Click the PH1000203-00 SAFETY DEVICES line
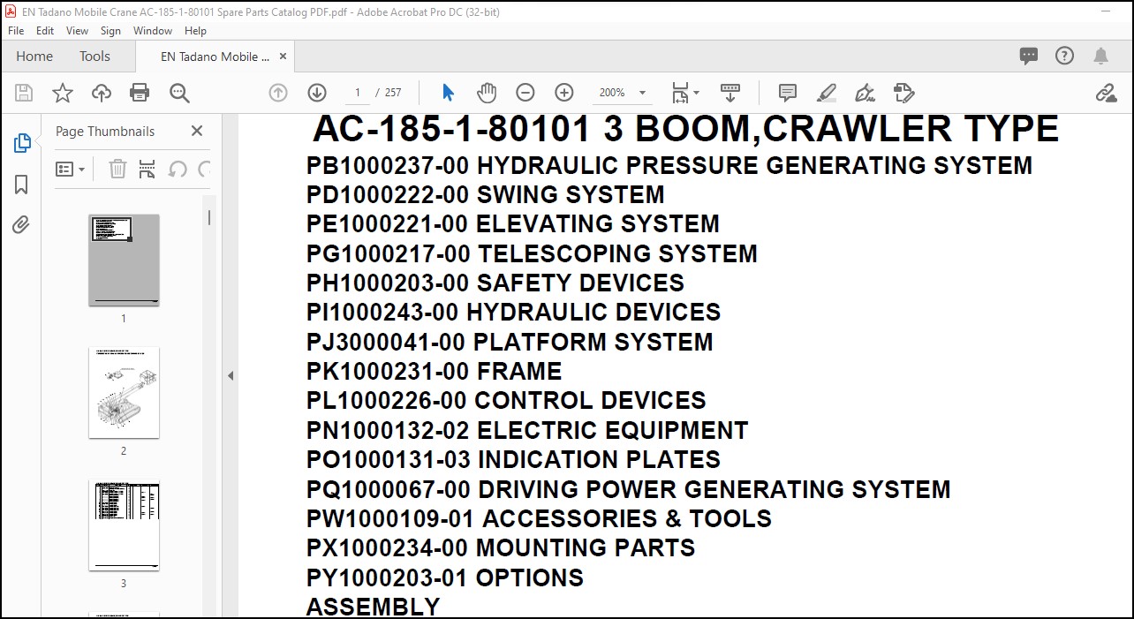The width and height of the screenshot is (1134, 619). 495,283
